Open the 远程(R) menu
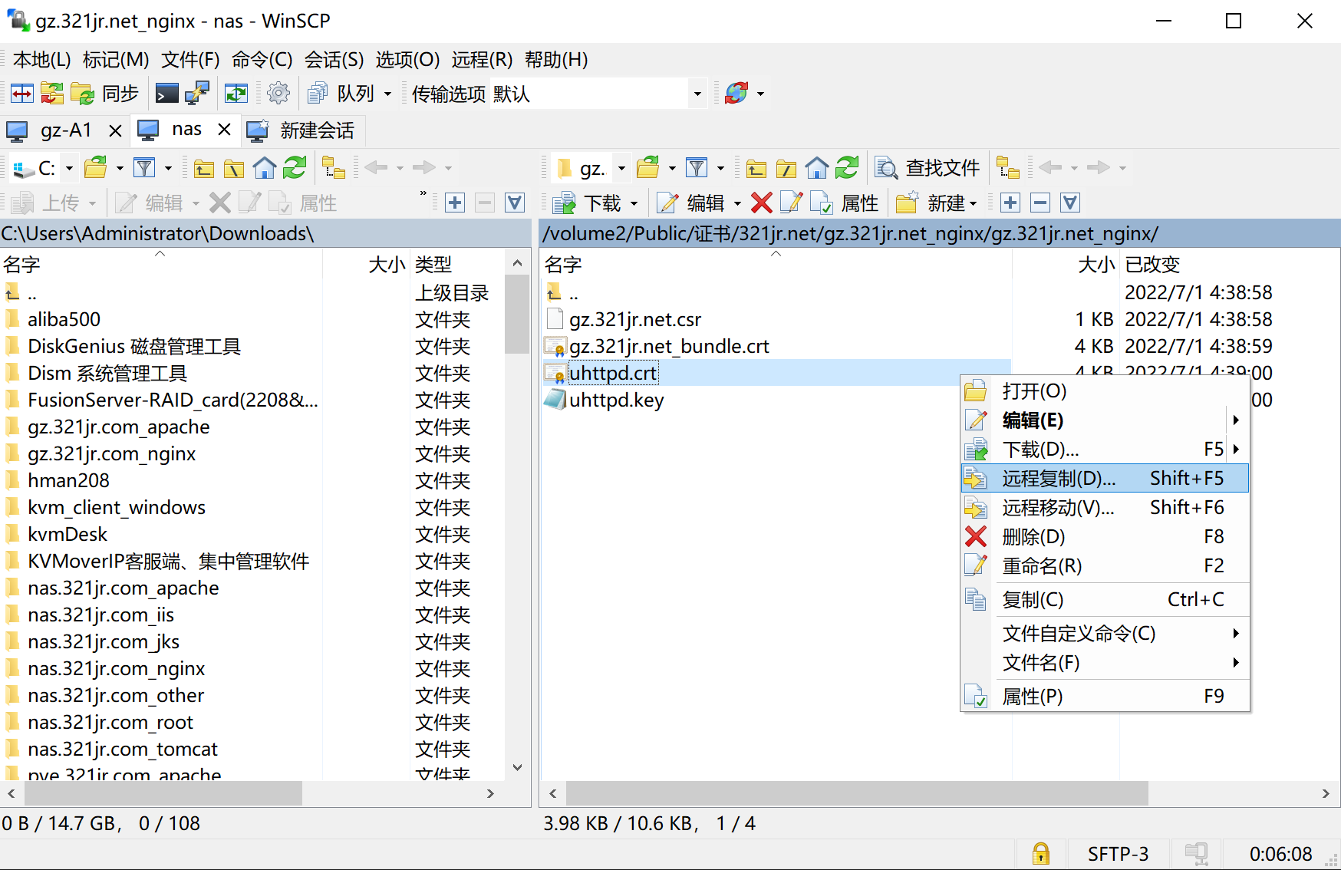 (482, 60)
